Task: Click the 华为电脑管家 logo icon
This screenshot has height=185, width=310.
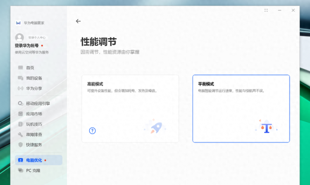Action: click(18, 23)
